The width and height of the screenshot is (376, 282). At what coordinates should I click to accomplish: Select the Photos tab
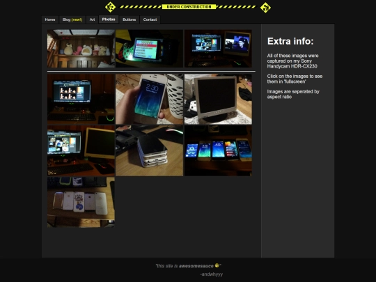point(109,19)
